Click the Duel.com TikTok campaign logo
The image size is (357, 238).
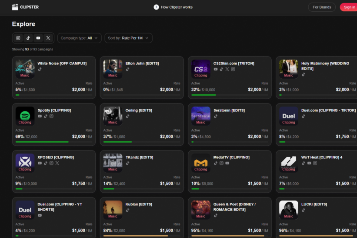click(289, 116)
